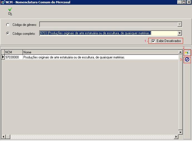192x141 pixels.
Task: Select the Código completo radio button
Action: tap(8, 33)
